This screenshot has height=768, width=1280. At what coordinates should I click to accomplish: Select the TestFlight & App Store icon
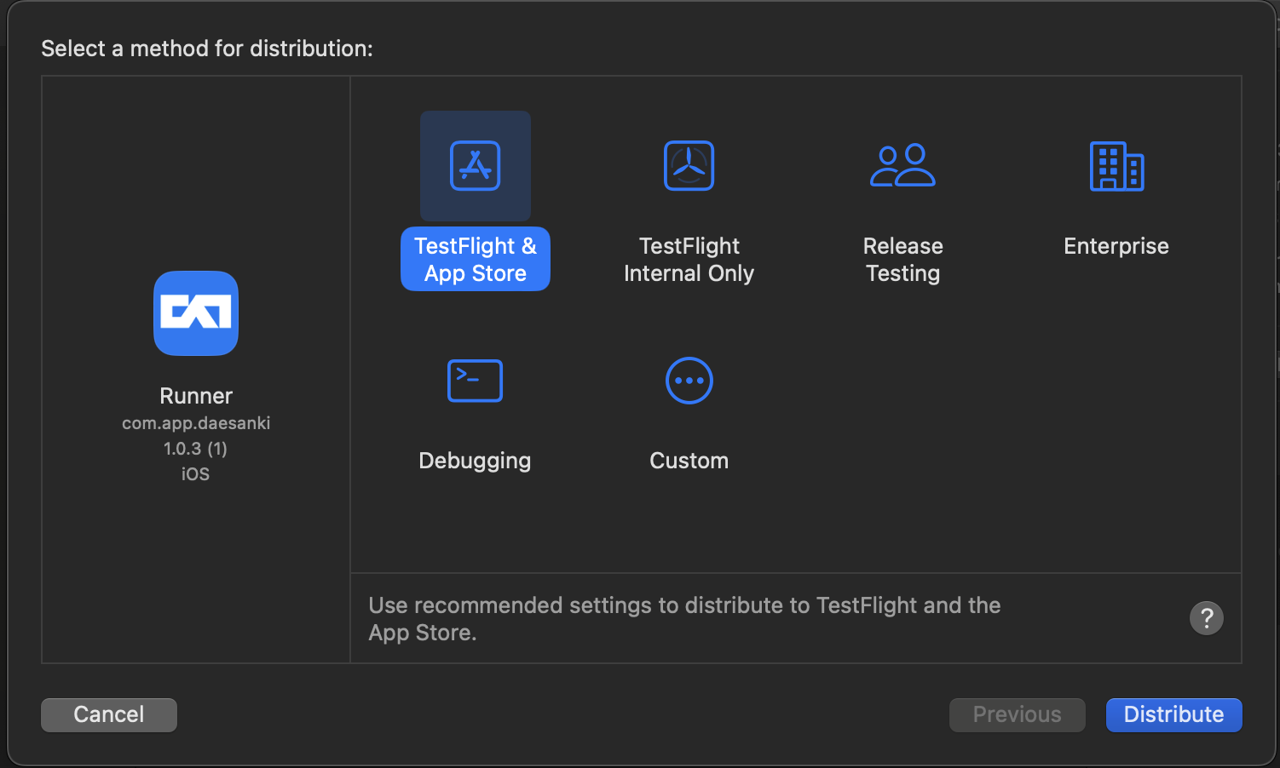click(x=476, y=166)
